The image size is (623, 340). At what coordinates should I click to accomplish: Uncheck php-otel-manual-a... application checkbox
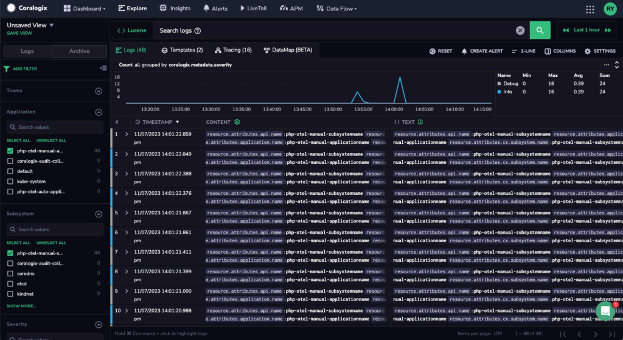10,151
